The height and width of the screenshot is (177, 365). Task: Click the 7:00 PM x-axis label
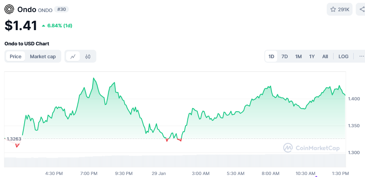89,173
